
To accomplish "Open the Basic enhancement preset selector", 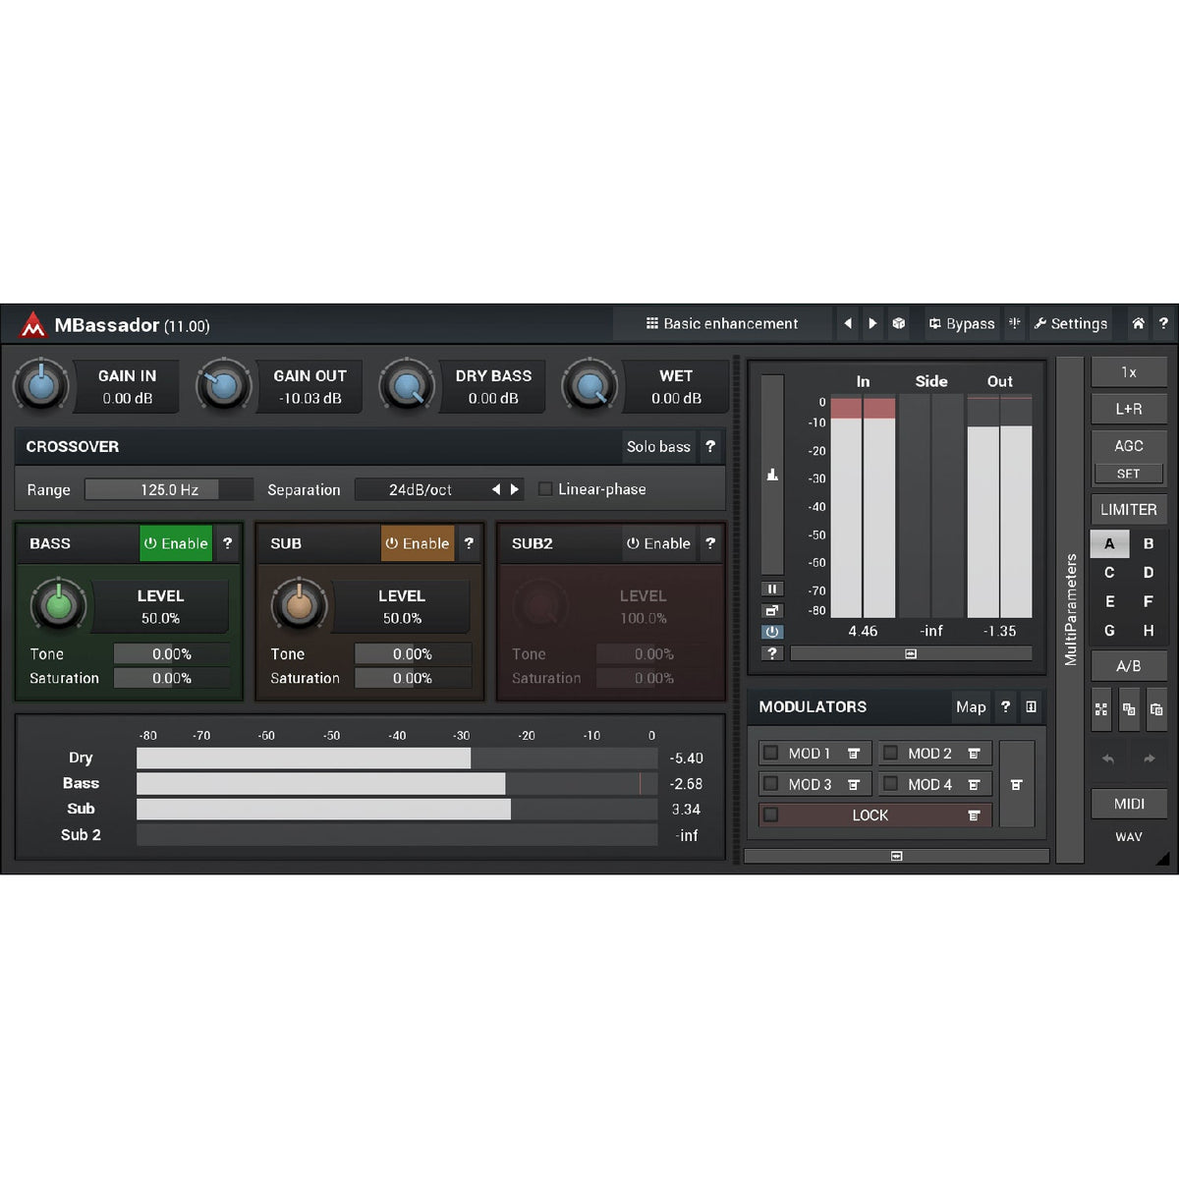I will click(x=722, y=323).
